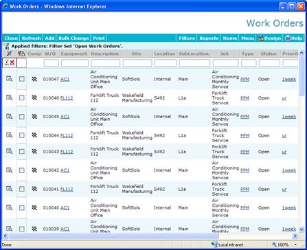Click the vertical scrollbar thumb

click(302, 76)
